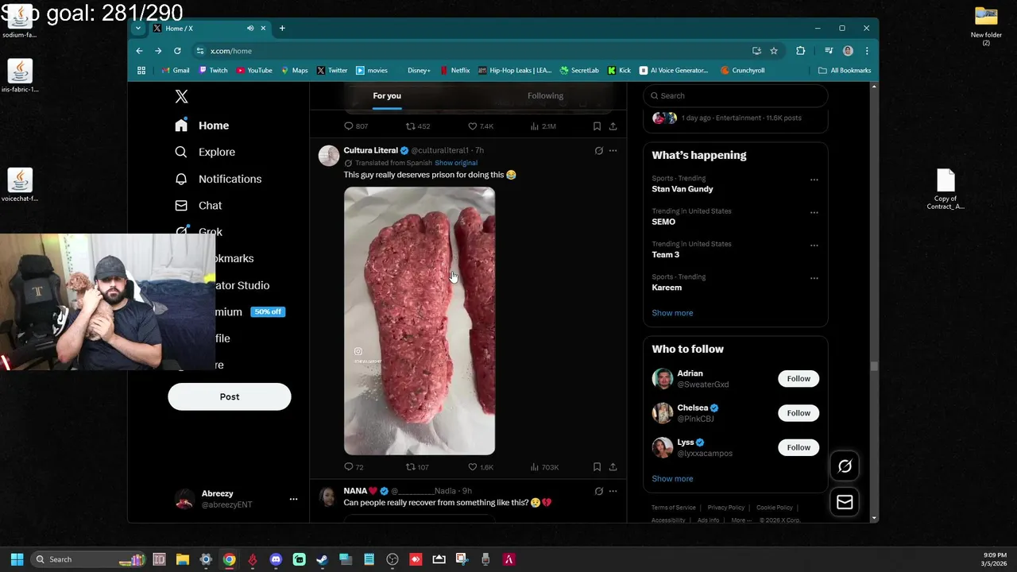Open Abreezy account menu dots
Image resolution: width=1017 pixels, height=572 pixels.
293,499
